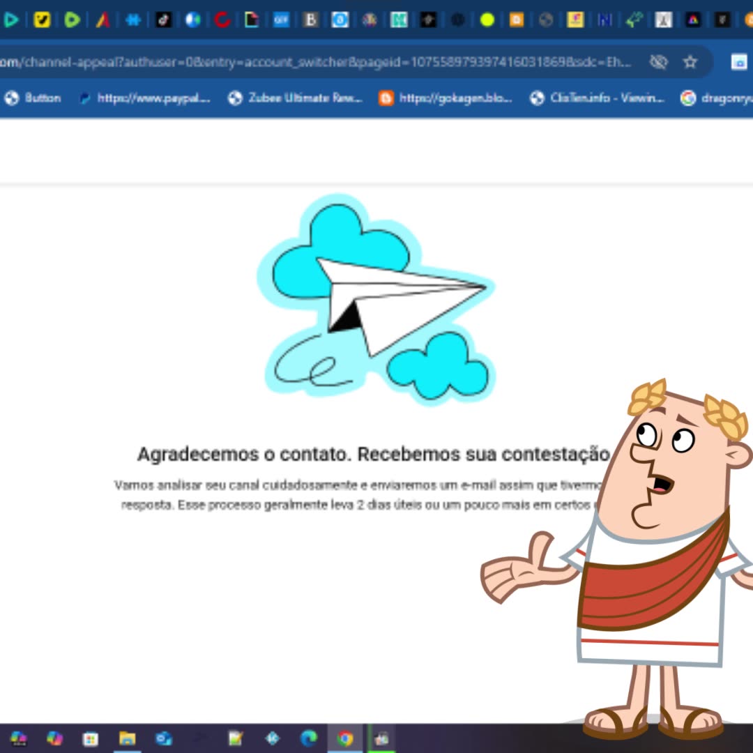Launch the Kodi icon on the taskbar

point(273,738)
